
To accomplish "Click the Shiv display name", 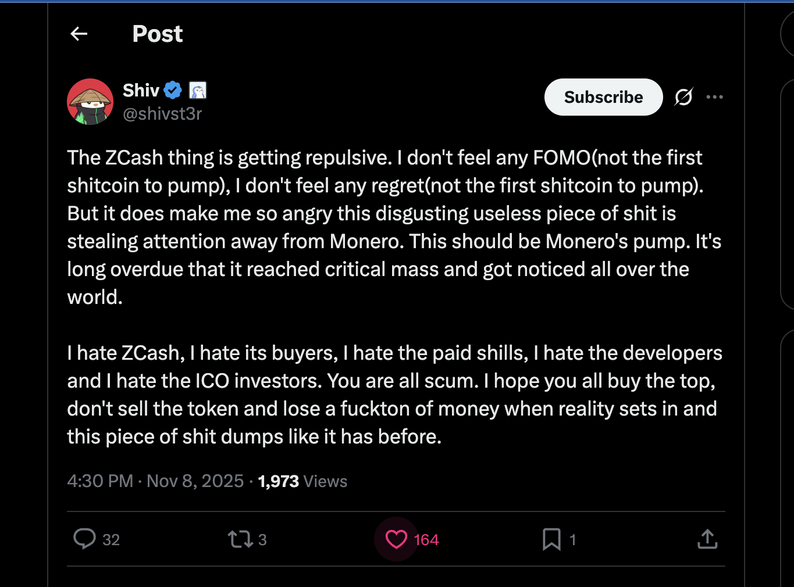I will [x=141, y=91].
